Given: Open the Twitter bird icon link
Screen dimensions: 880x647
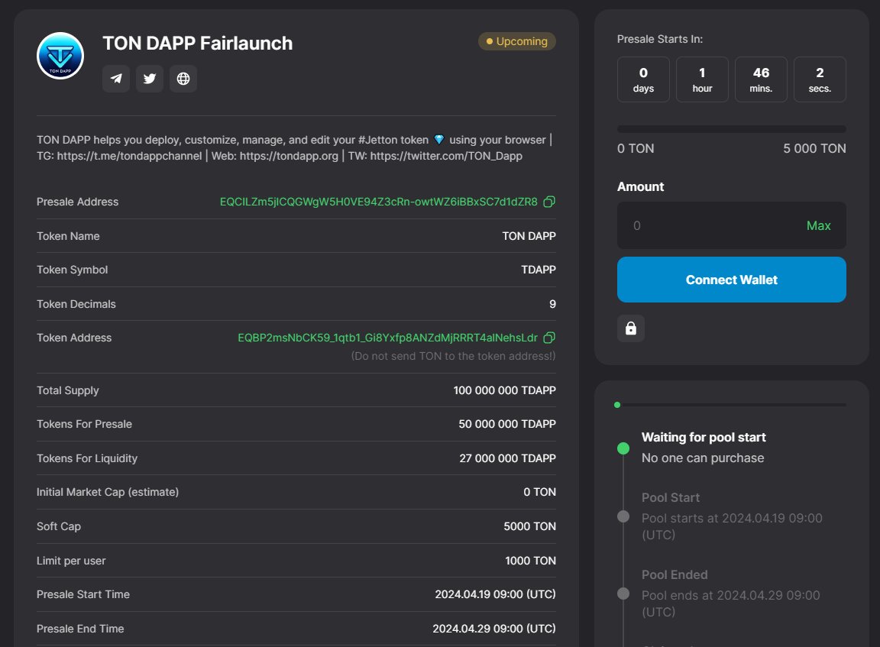Looking at the screenshot, I should coord(150,79).
